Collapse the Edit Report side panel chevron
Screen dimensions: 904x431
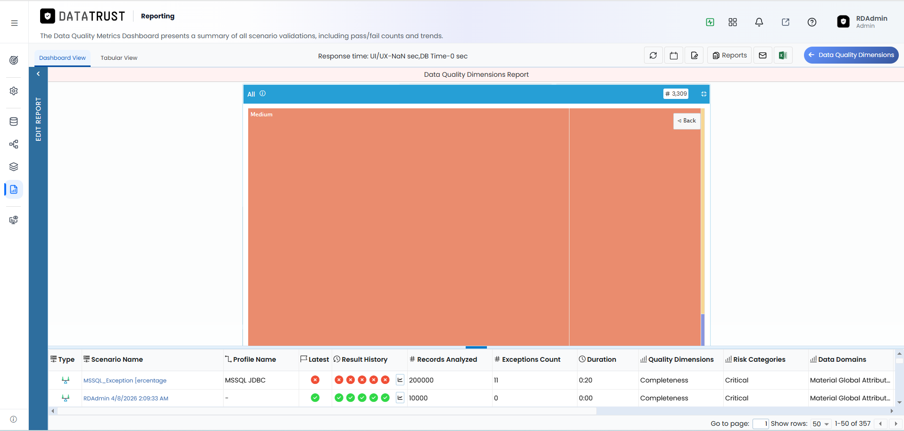click(x=38, y=74)
